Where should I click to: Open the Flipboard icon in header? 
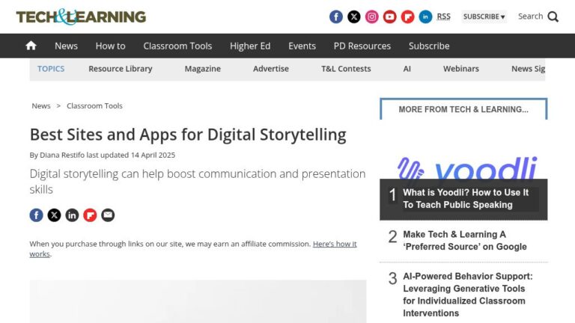408,17
